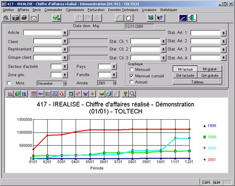Image resolution: width=235 pixels, height=186 pixels.
Task: Open the Groupe client dropdown arrow
Action: click(65, 58)
